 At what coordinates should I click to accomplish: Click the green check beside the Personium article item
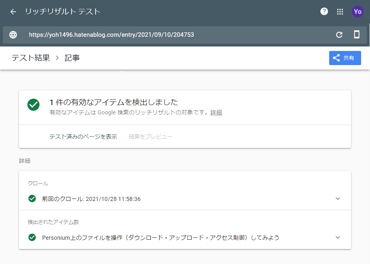32,237
